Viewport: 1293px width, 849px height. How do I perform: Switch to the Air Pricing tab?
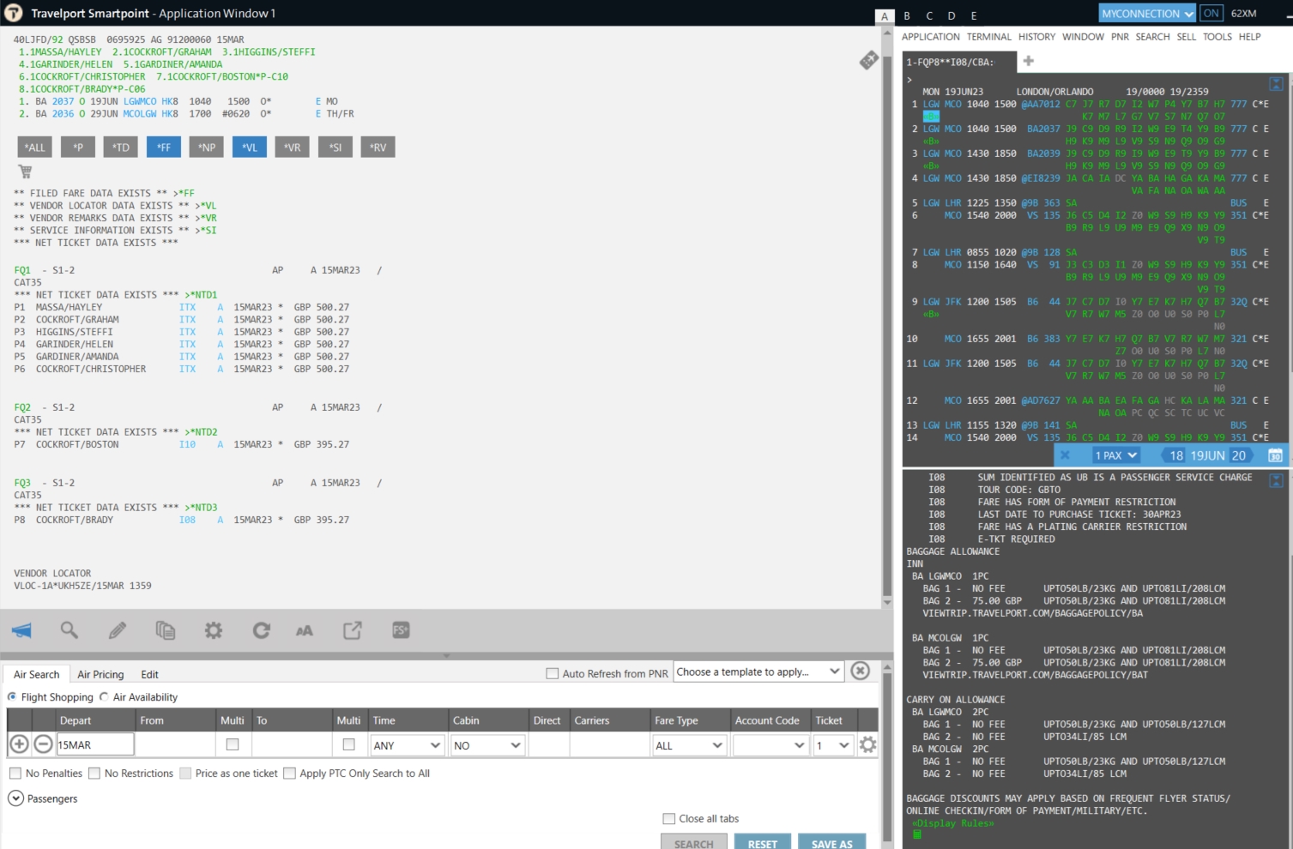click(x=100, y=675)
